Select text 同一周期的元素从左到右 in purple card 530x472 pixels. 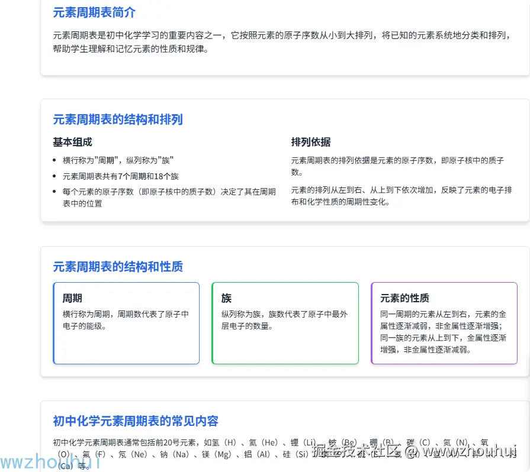click(443, 332)
